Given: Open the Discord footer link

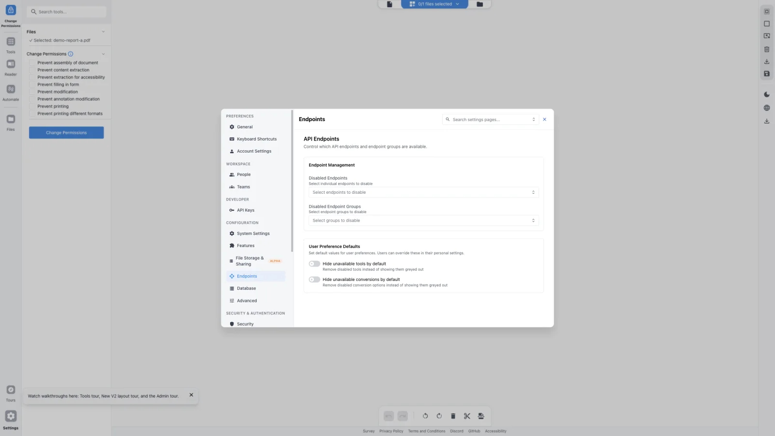Looking at the screenshot, I should 457,431.
